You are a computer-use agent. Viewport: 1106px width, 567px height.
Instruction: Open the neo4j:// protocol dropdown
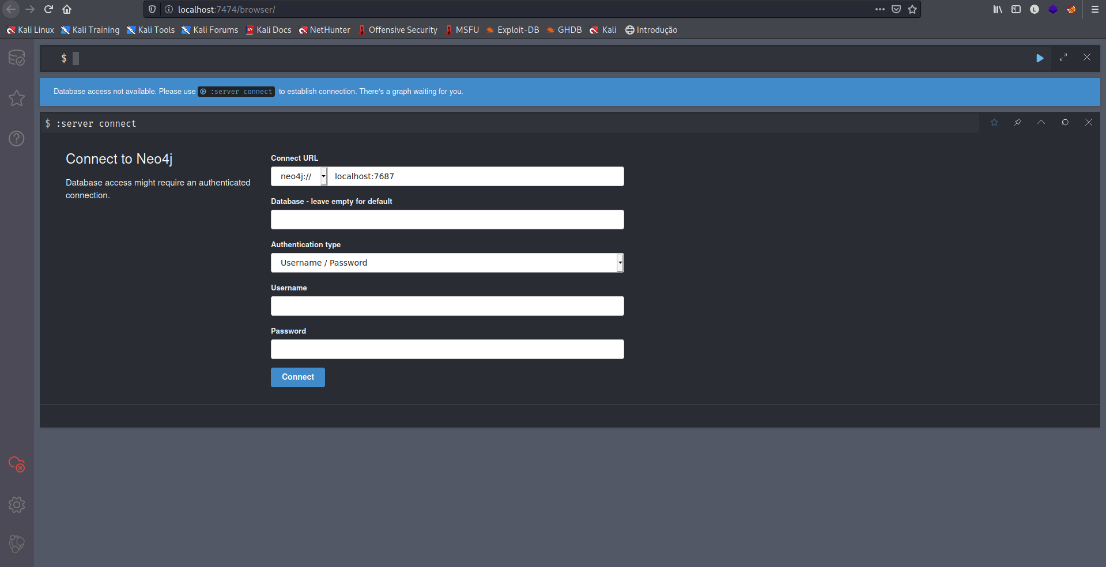tap(299, 176)
